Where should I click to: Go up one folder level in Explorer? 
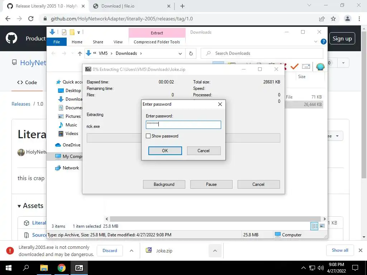pyautogui.click(x=80, y=54)
